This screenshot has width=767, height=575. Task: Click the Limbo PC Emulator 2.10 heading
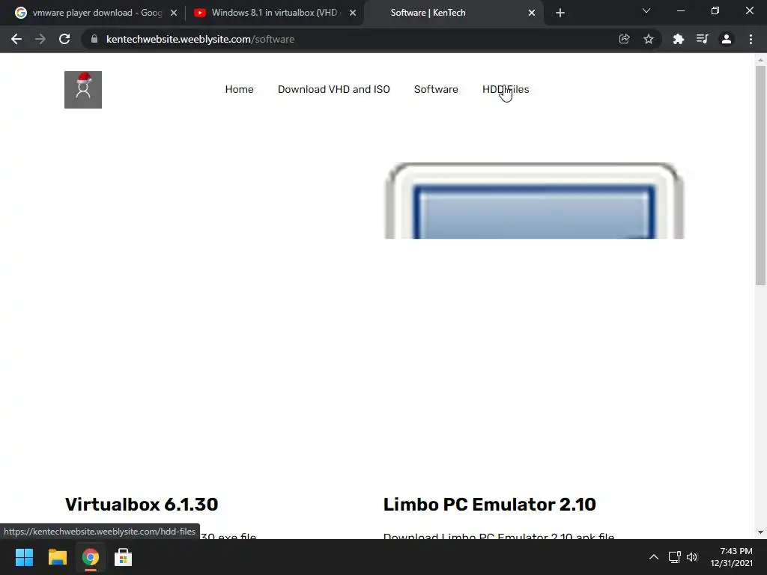click(x=490, y=505)
